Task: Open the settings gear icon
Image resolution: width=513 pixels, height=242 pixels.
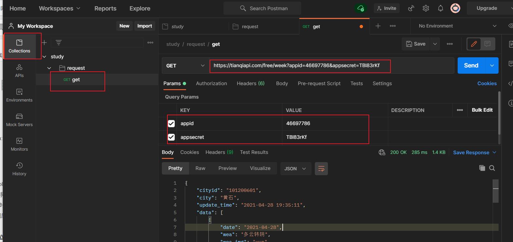Action: click(426, 8)
